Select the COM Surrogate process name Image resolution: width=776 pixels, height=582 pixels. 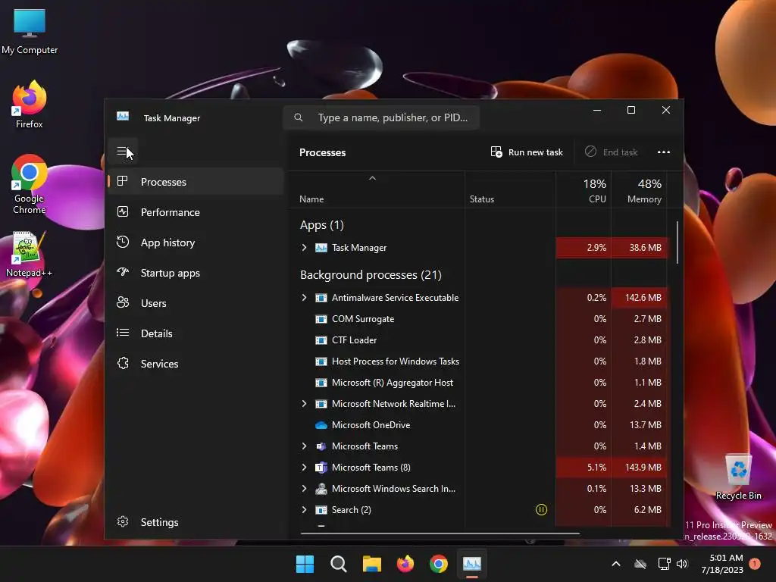pos(363,319)
